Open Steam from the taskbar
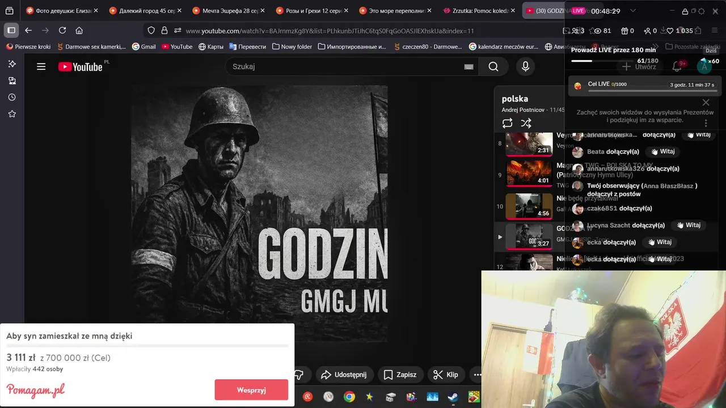Screen dimensions: 726x408 [453, 397]
